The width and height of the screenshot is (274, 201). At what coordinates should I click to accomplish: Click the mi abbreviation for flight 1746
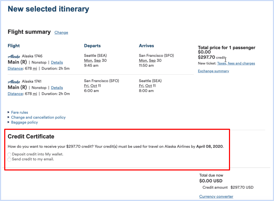coord(35,68)
